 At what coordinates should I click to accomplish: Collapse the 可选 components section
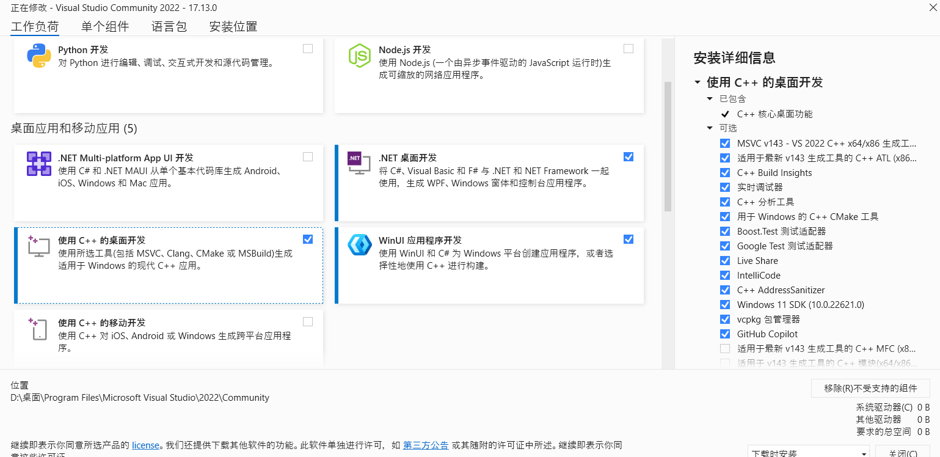pos(710,128)
